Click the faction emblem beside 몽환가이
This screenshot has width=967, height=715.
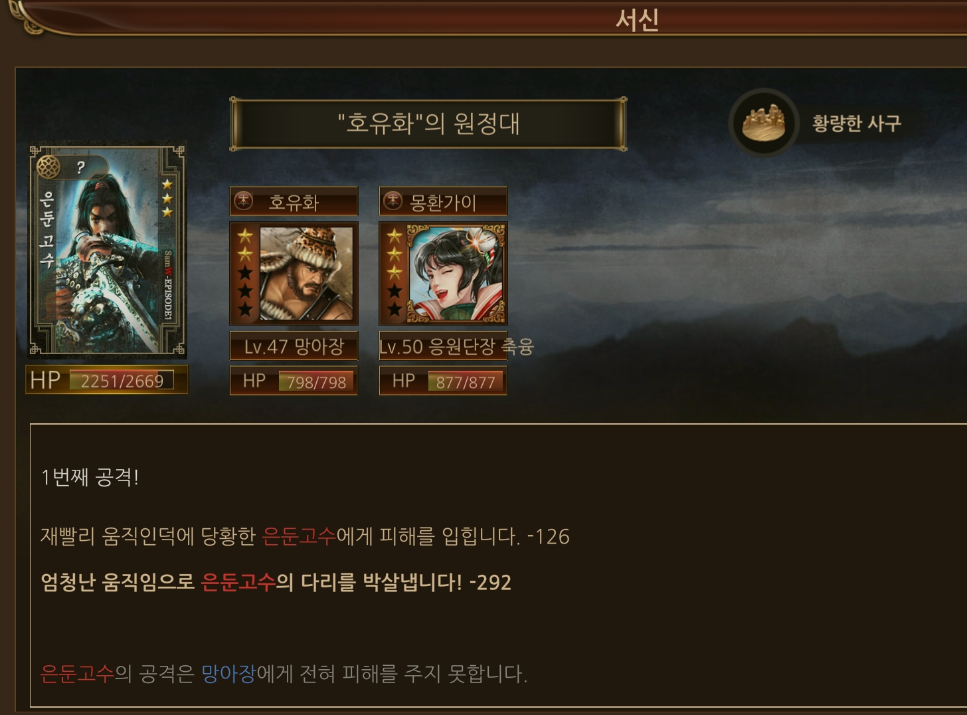click(393, 201)
